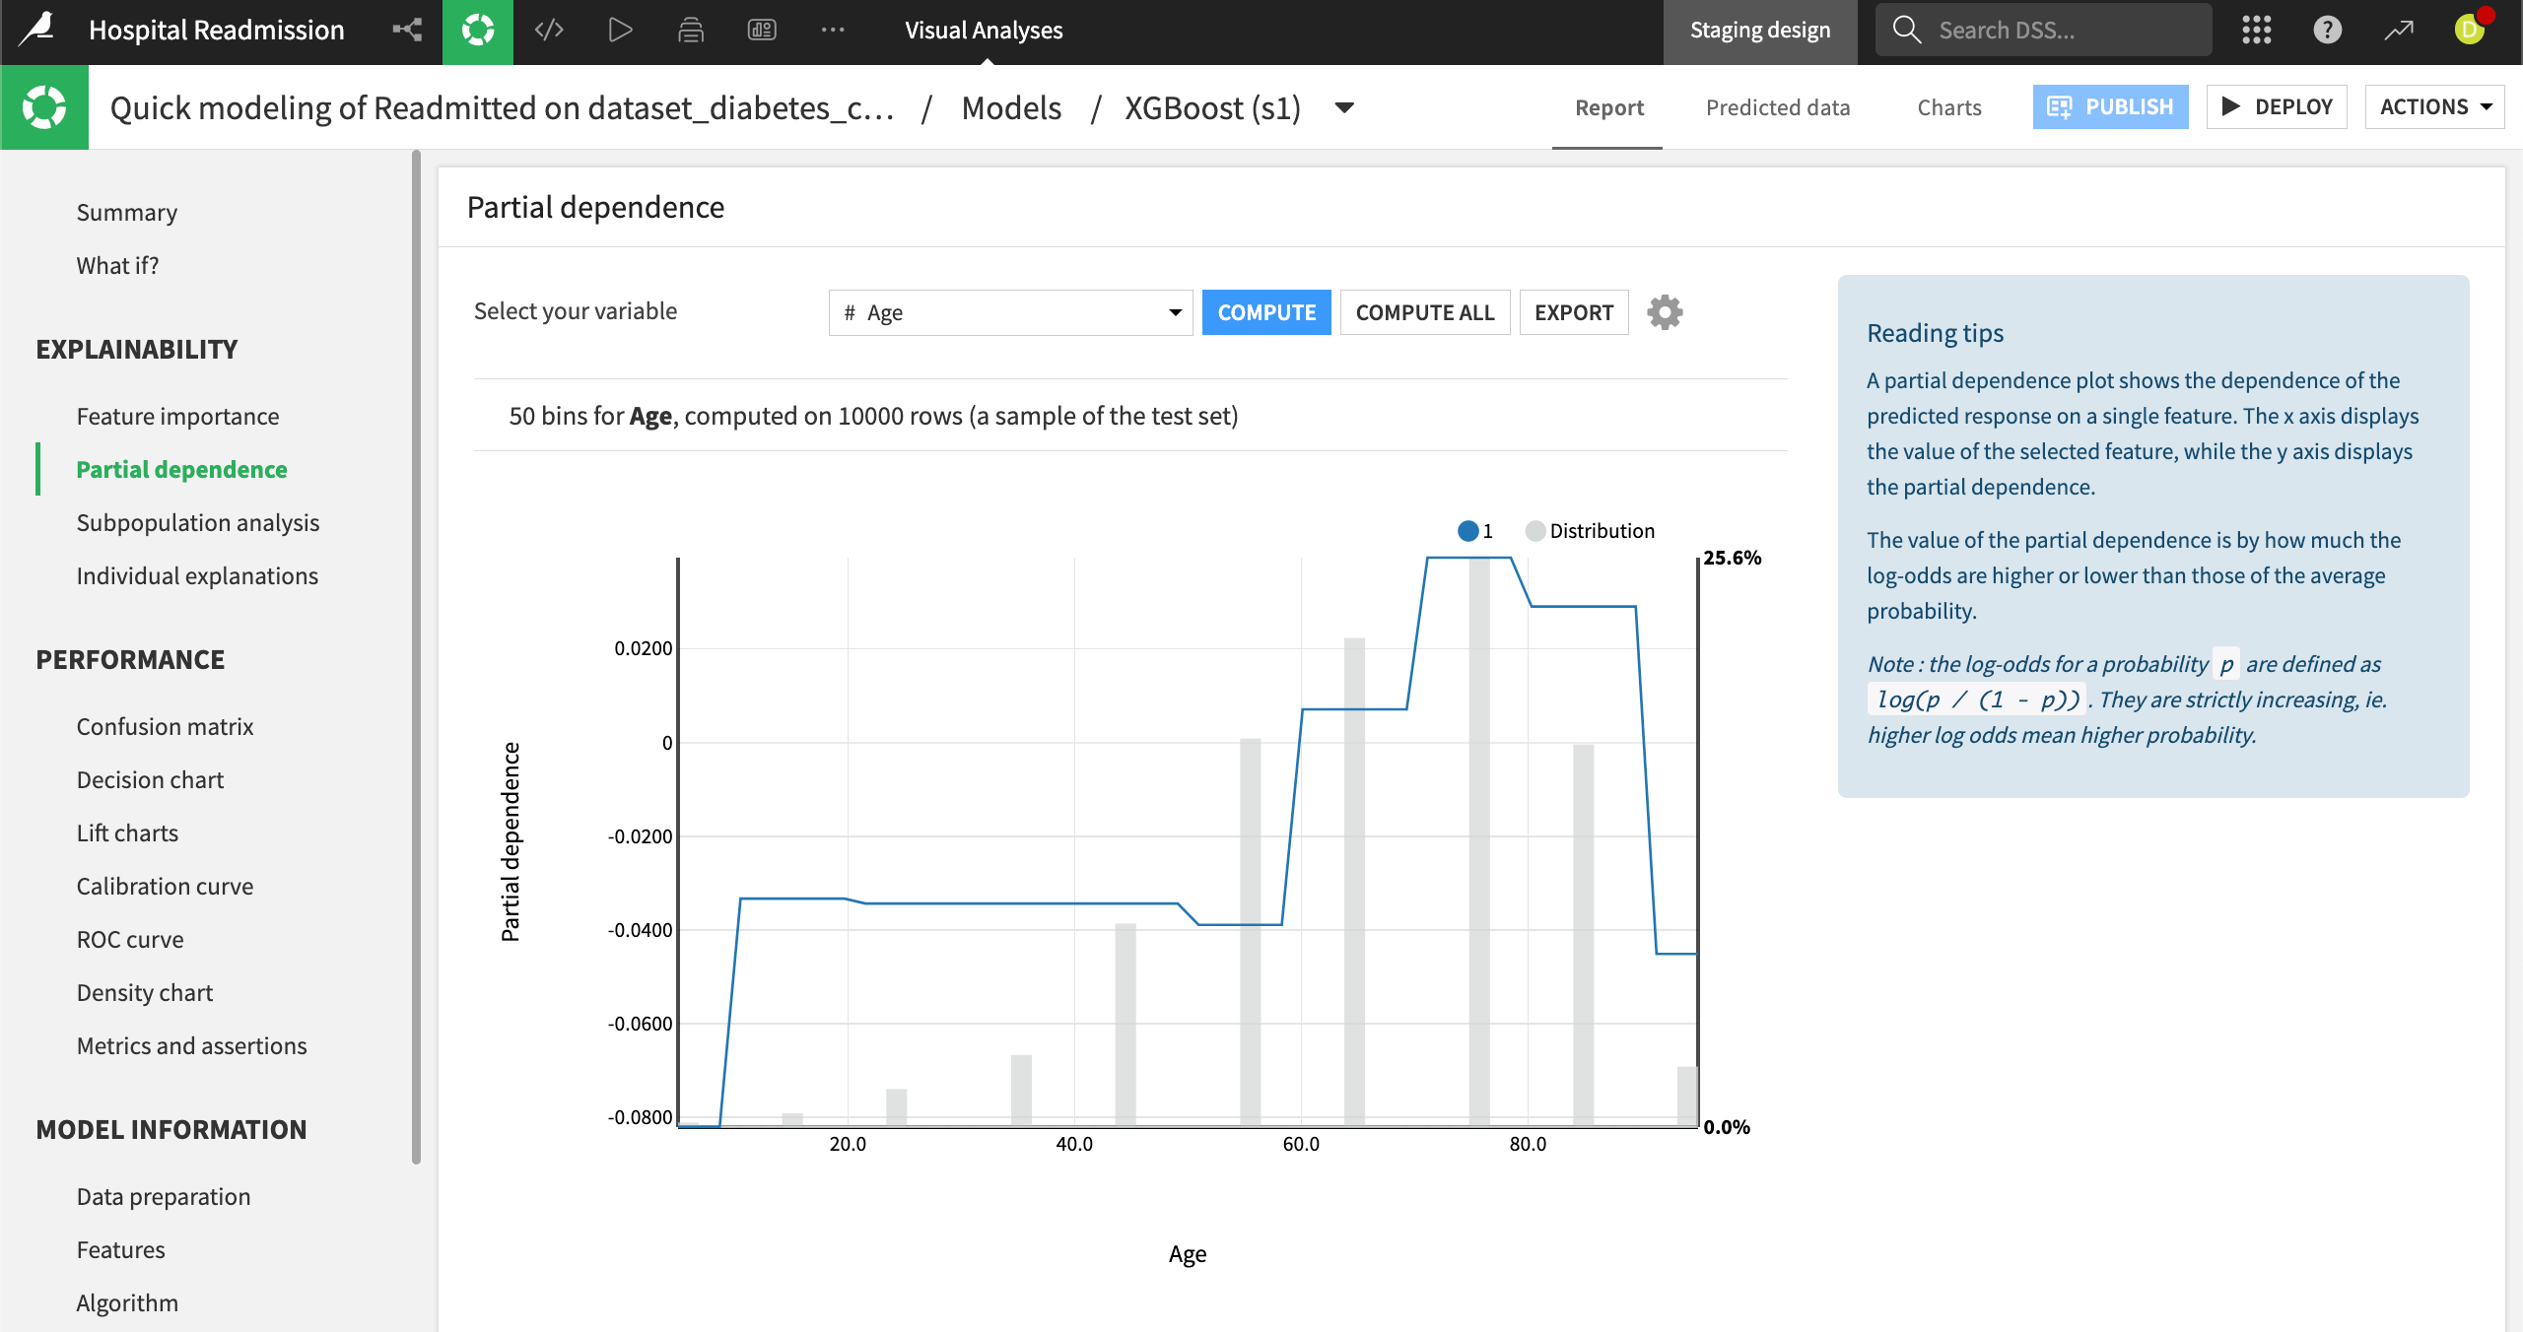Switch to Predicted data tab
Screen dimensions: 2523x1332
coord(1777,107)
